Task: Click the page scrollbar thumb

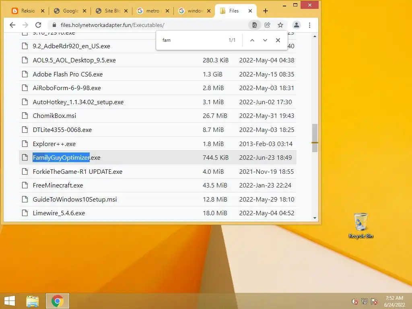Action: tap(315, 138)
